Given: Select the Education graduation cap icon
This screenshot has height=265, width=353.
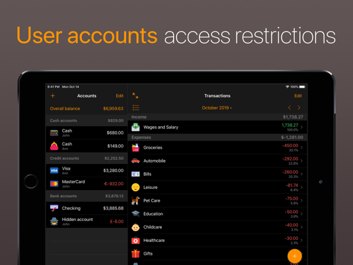Looking at the screenshot, I should (x=136, y=214).
